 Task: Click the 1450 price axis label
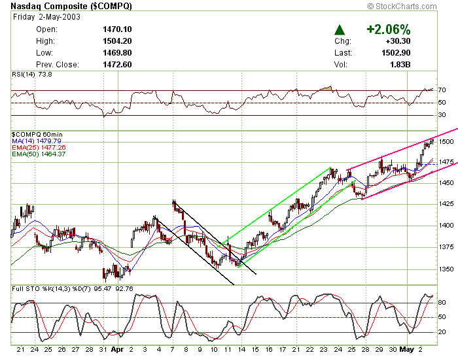pyautogui.click(x=446, y=183)
